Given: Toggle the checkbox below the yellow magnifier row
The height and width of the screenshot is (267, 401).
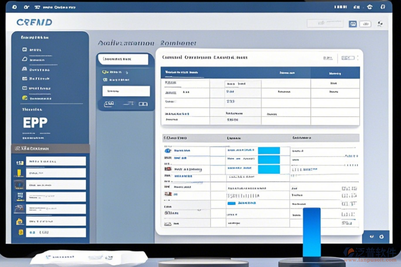Looking at the screenshot, I should point(105,80).
